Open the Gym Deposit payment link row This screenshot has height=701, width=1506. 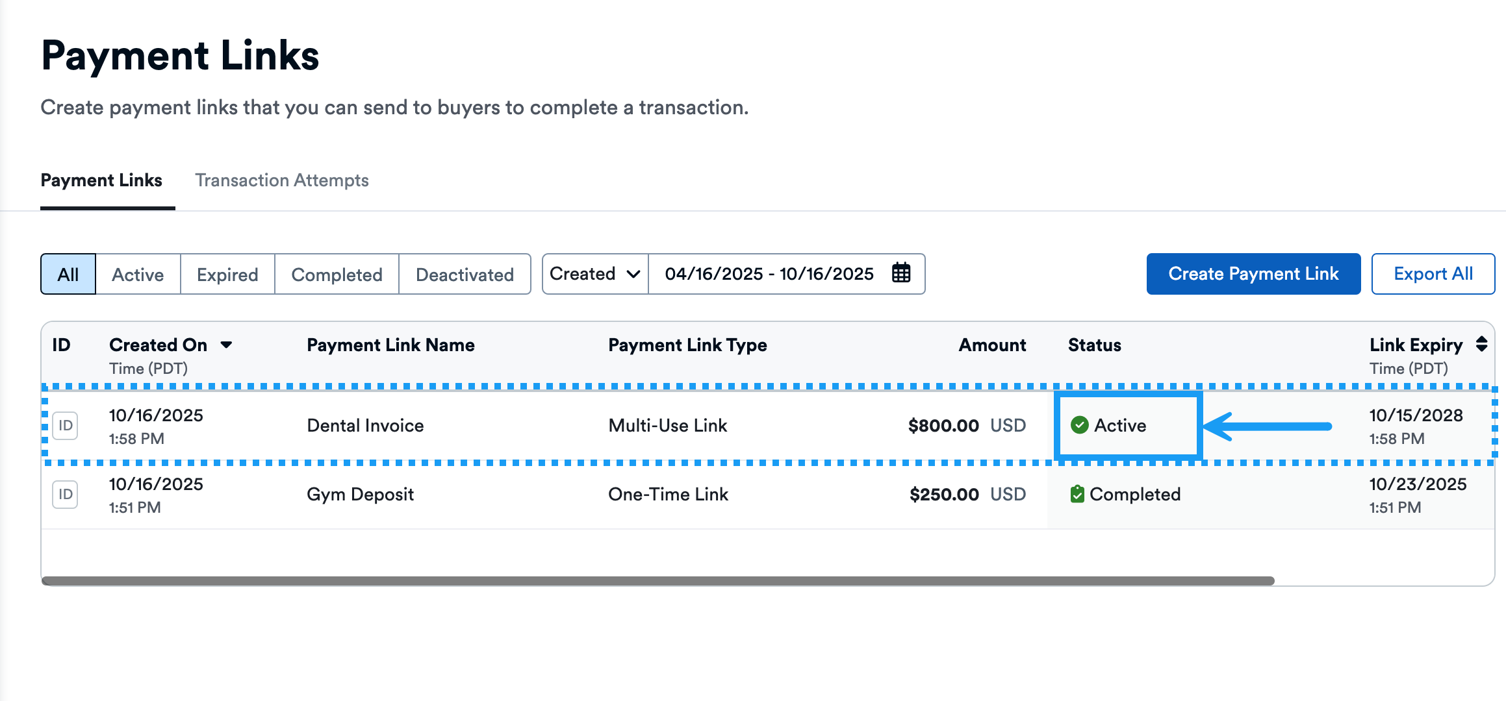360,495
